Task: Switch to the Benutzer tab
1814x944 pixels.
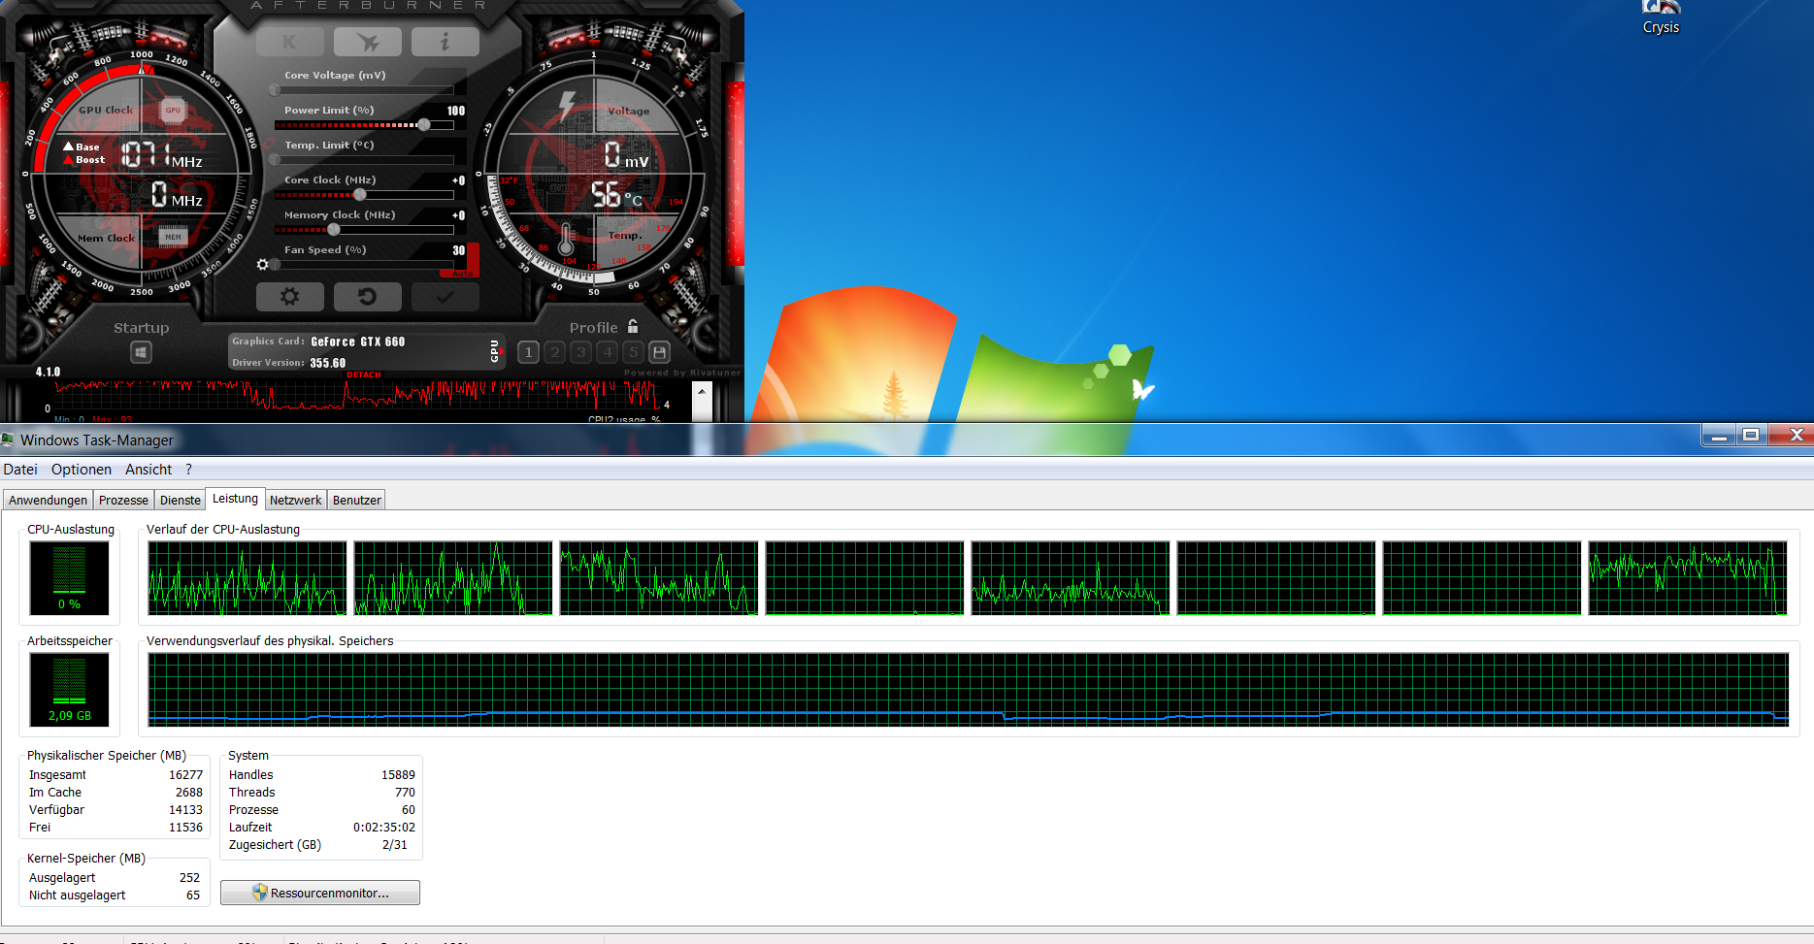Action: coord(357,500)
